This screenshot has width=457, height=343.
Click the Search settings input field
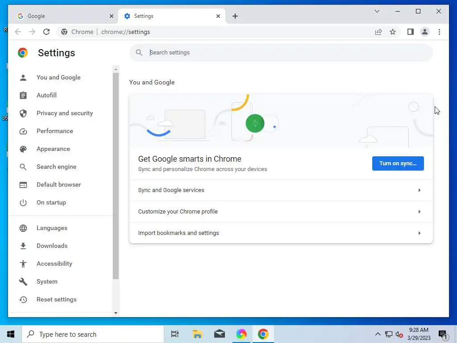281,53
